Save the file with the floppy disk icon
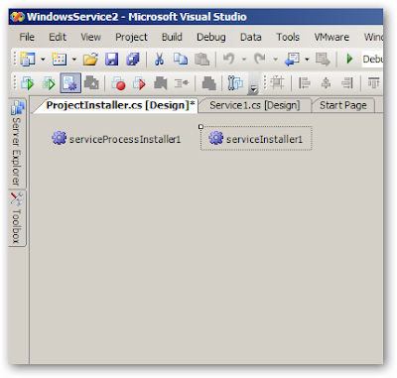 click(111, 60)
